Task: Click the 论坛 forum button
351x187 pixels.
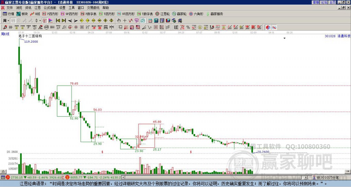Action: coord(324,2)
